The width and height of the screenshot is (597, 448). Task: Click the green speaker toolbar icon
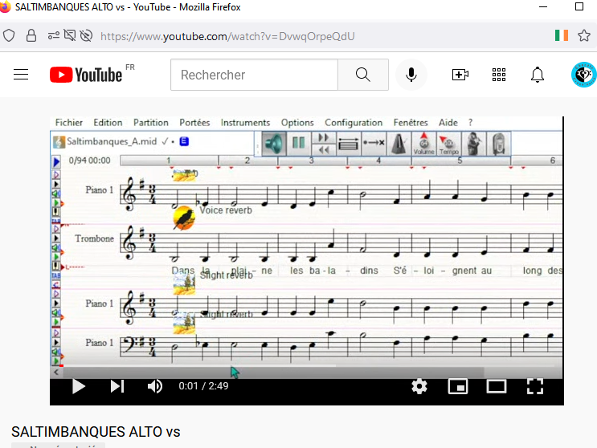tap(274, 144)
